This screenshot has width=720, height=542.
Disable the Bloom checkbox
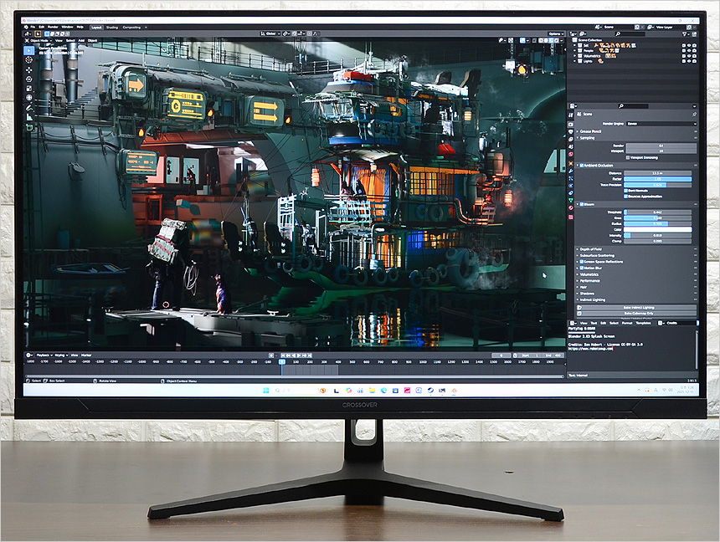(583, 204)
